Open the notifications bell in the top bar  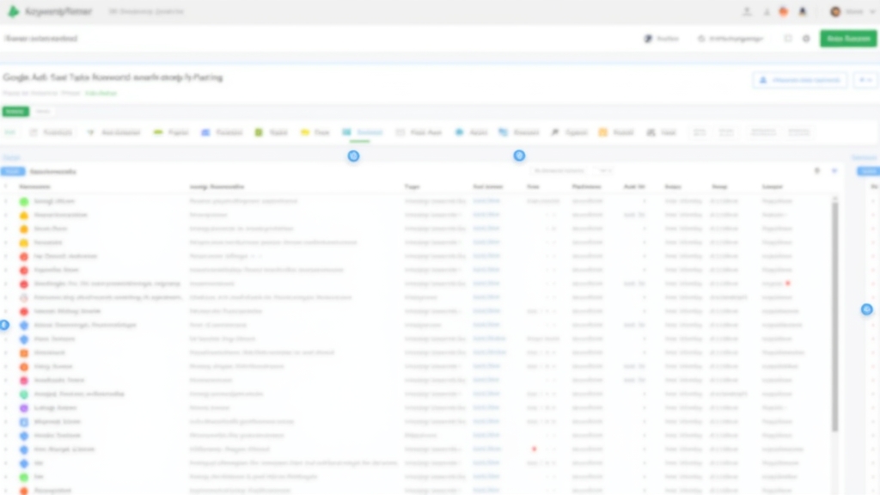tap(803, 12)
